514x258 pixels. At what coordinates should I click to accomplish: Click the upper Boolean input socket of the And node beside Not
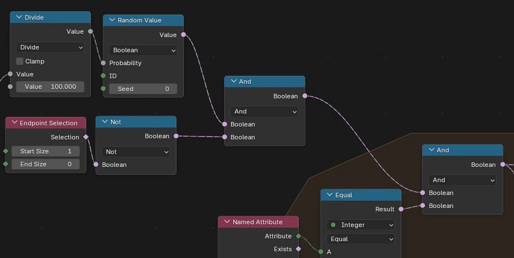[224, 124]
